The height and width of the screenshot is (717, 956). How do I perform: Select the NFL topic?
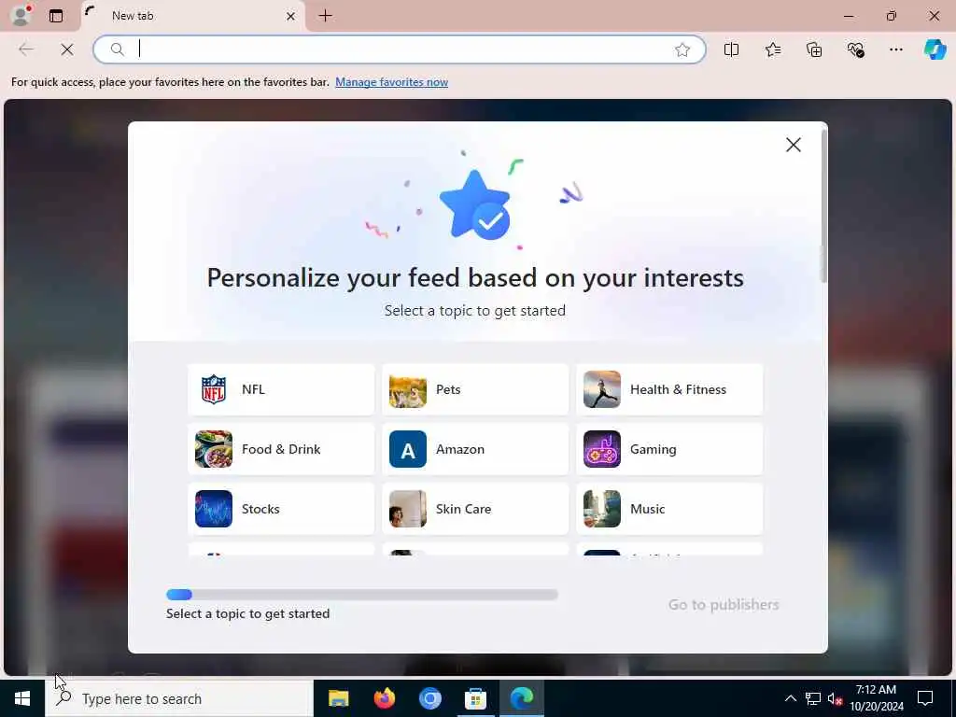pos(281,389)
